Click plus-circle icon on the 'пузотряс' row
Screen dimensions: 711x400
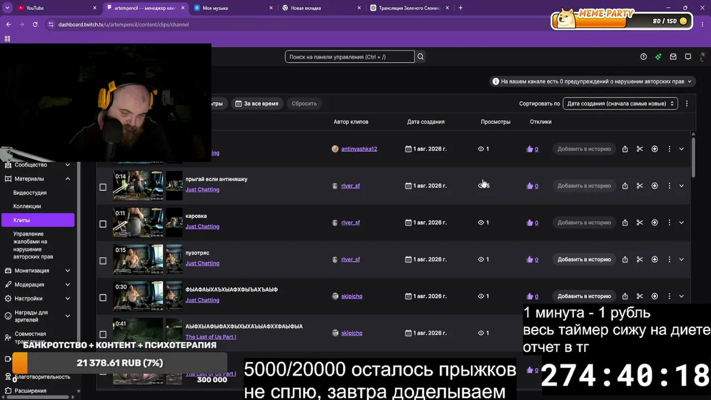pyautogui.click(x=654, y=259)
